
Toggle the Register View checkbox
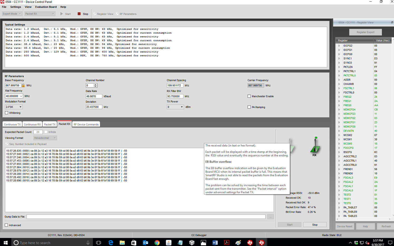94,14
